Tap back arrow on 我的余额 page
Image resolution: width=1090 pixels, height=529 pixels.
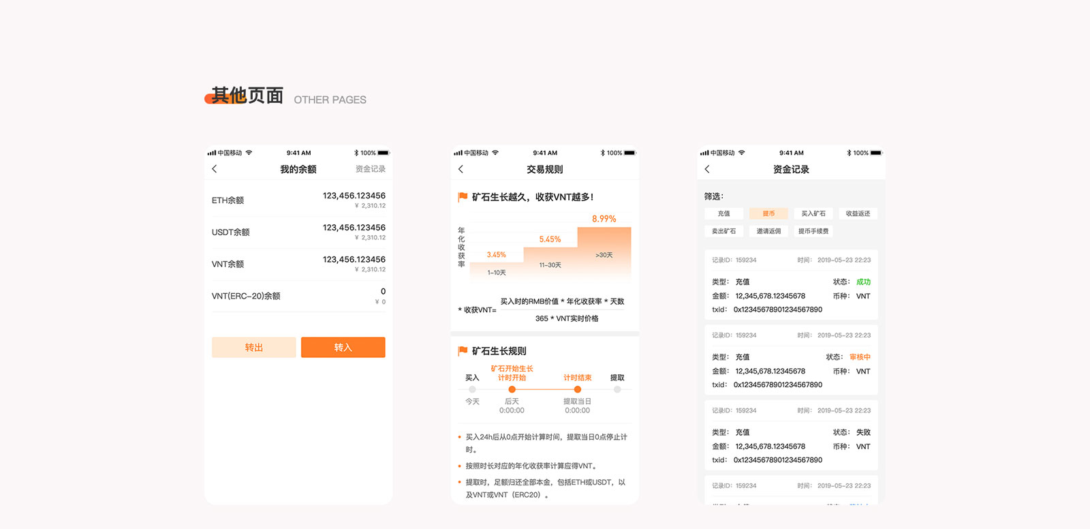[215, 169]
